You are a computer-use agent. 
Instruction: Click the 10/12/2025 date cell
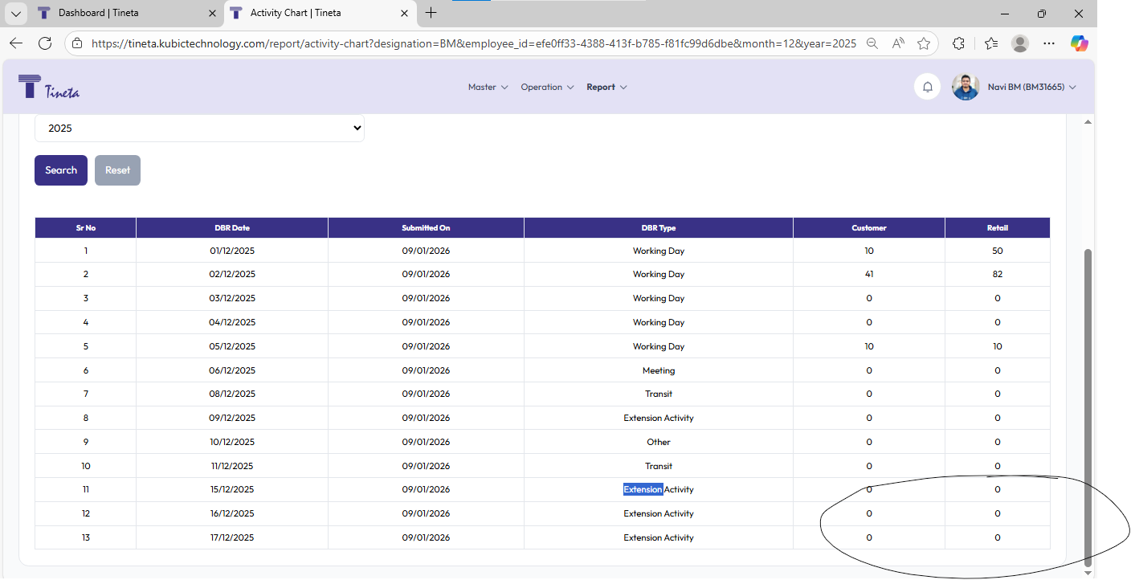[x=232, y=442]
